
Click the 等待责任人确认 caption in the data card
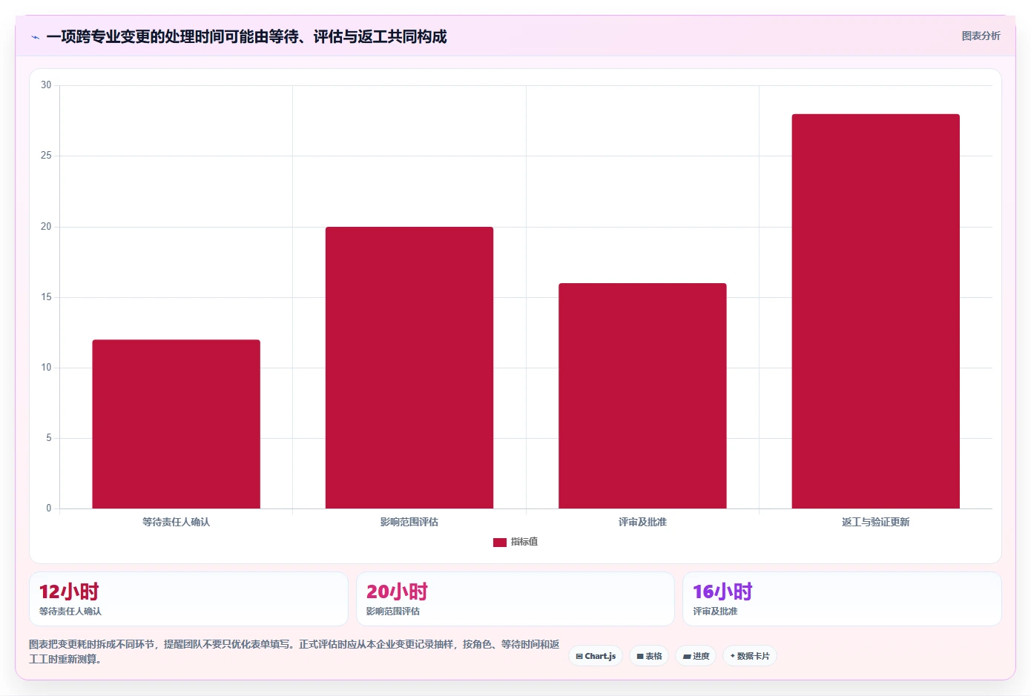70,612
